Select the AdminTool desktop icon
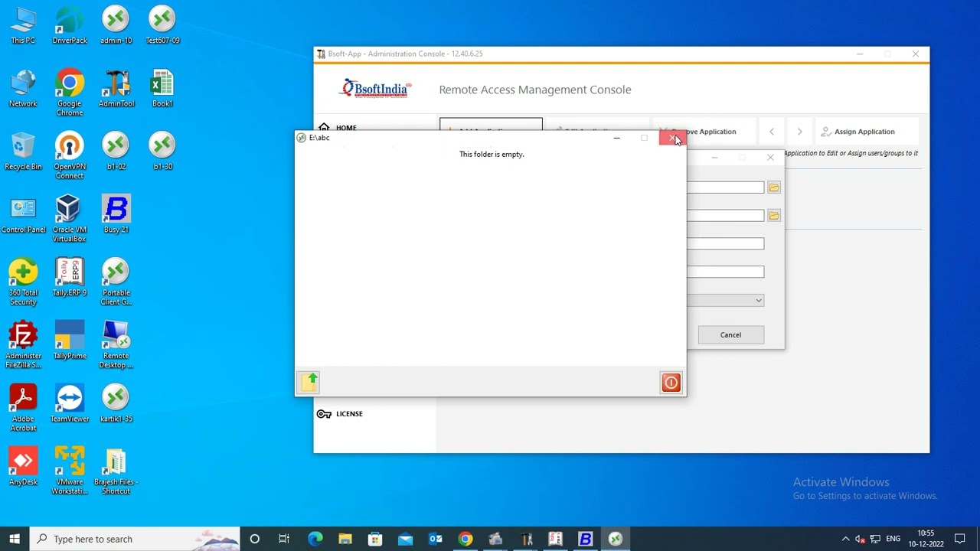The image size is (980, 551). tap(116, 89)
